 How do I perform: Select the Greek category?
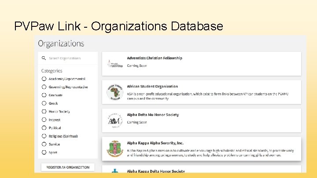pyautogui.click(x=44, y=103)
